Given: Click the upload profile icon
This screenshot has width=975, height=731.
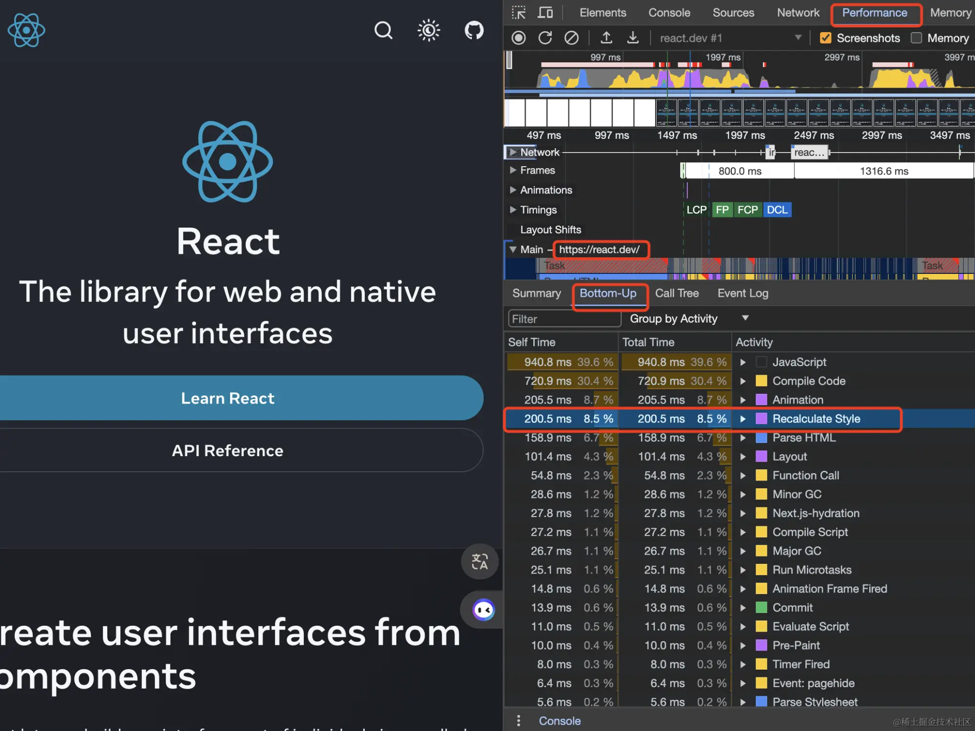Looking at the screenshot, I should pyautogui.click(x=606, y=38).
